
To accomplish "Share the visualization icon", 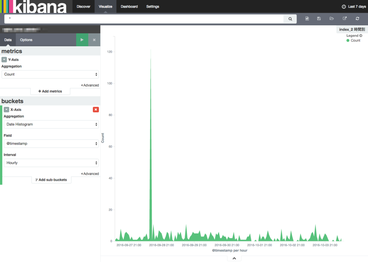I will 345,19.
